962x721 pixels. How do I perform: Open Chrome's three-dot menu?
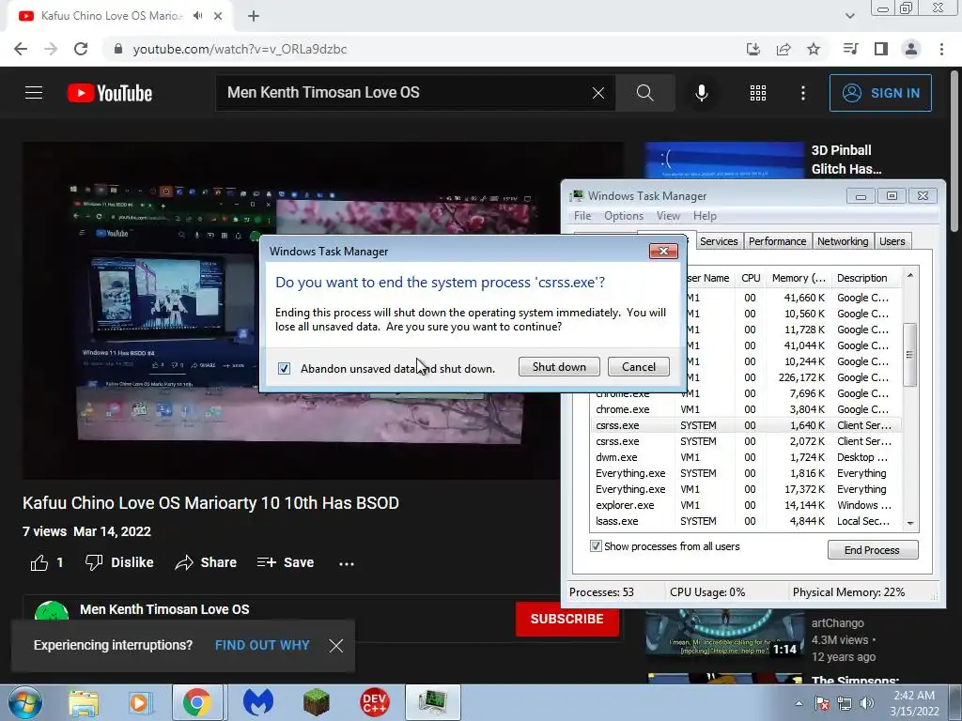pos(941,49)
